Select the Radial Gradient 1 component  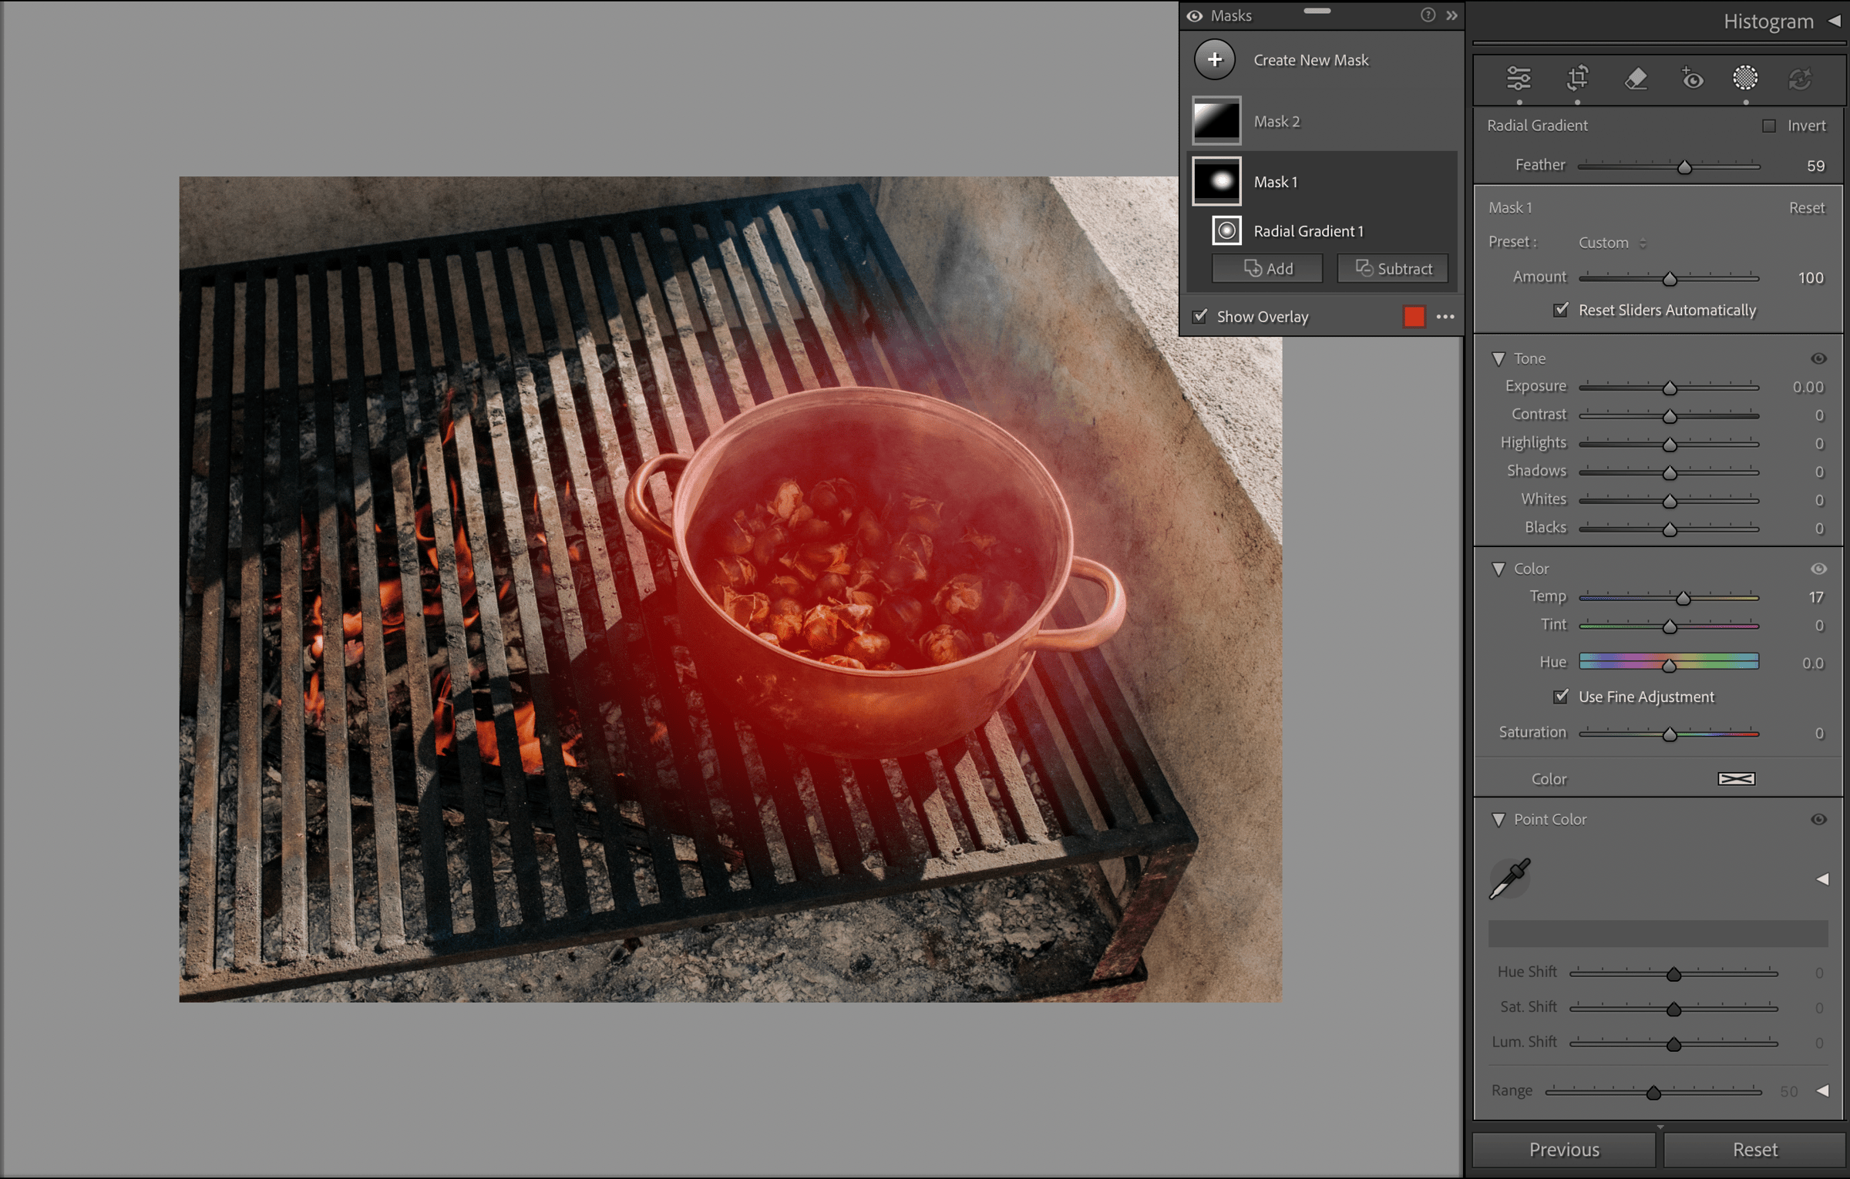(x=1308, y=231)
